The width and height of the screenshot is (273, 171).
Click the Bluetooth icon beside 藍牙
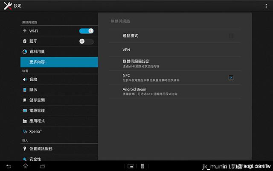pyautogui.click(x=25, y=41)
